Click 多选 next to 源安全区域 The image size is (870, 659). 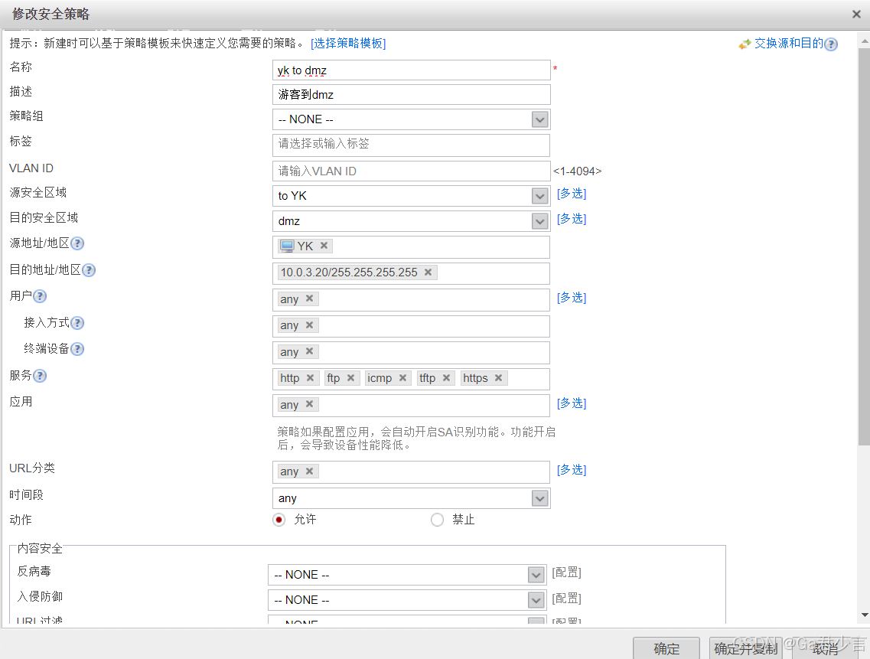[572, 193]
